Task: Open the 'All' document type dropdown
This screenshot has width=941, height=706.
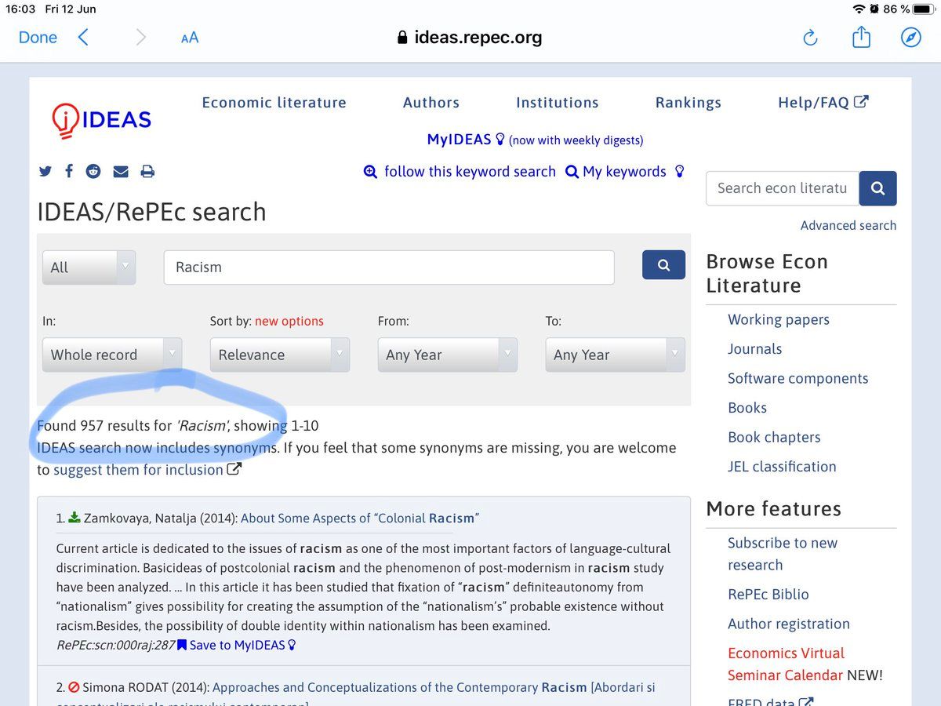Action: [89, 267]
